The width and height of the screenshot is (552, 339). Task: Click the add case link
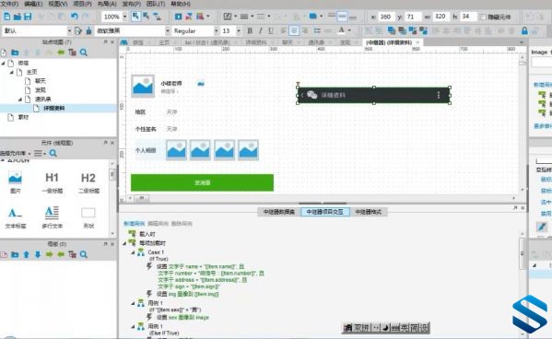(x=135, y=224)
